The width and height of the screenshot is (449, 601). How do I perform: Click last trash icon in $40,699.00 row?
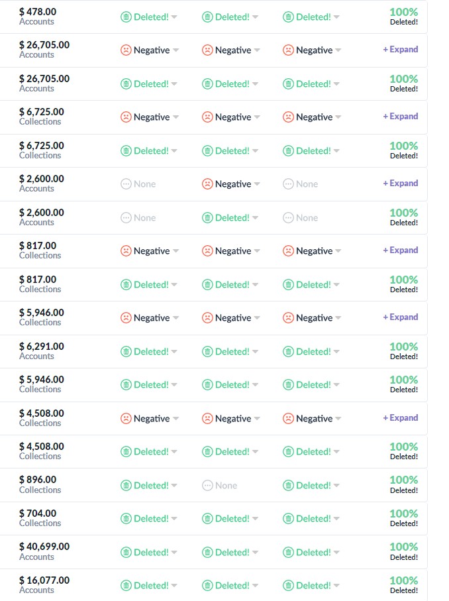(288, 553)
